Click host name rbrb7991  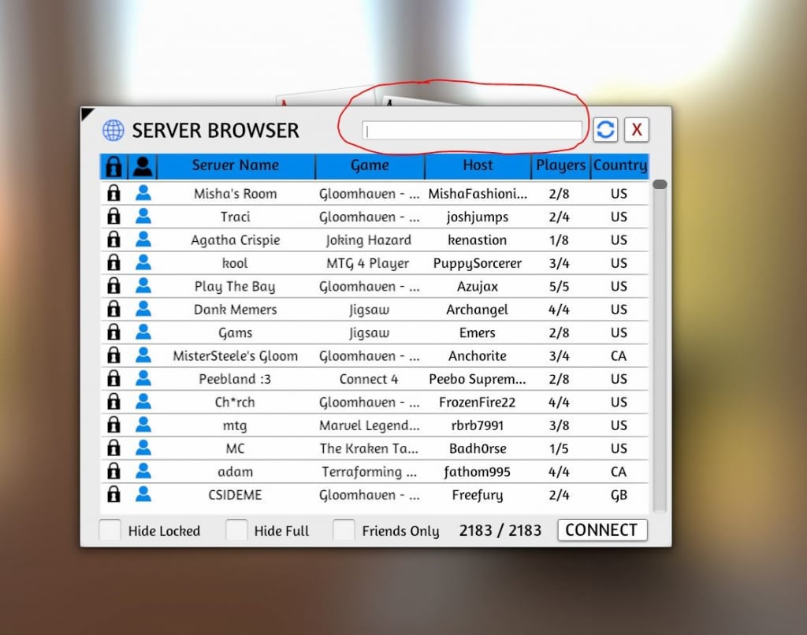(477, 425)
